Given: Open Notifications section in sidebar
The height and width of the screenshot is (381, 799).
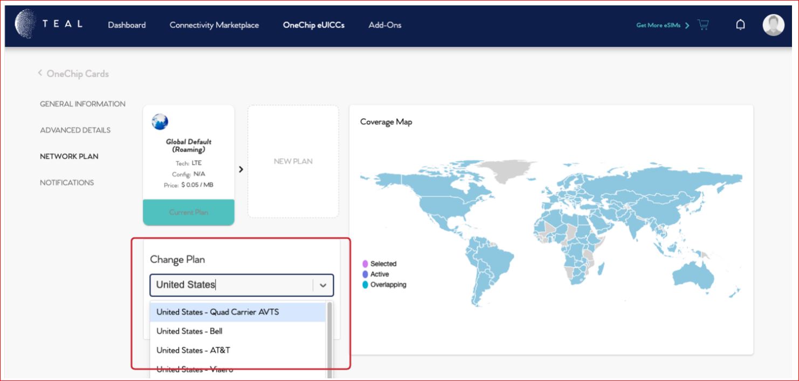Looking at the screenshot, I should [67, 183].
